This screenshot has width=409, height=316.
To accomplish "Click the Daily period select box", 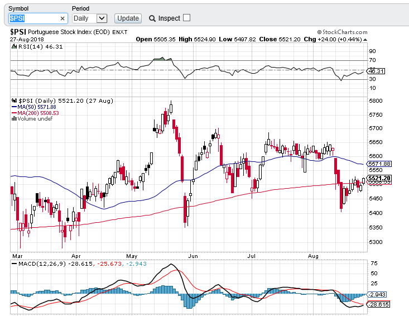I will [x=90, y=18].
